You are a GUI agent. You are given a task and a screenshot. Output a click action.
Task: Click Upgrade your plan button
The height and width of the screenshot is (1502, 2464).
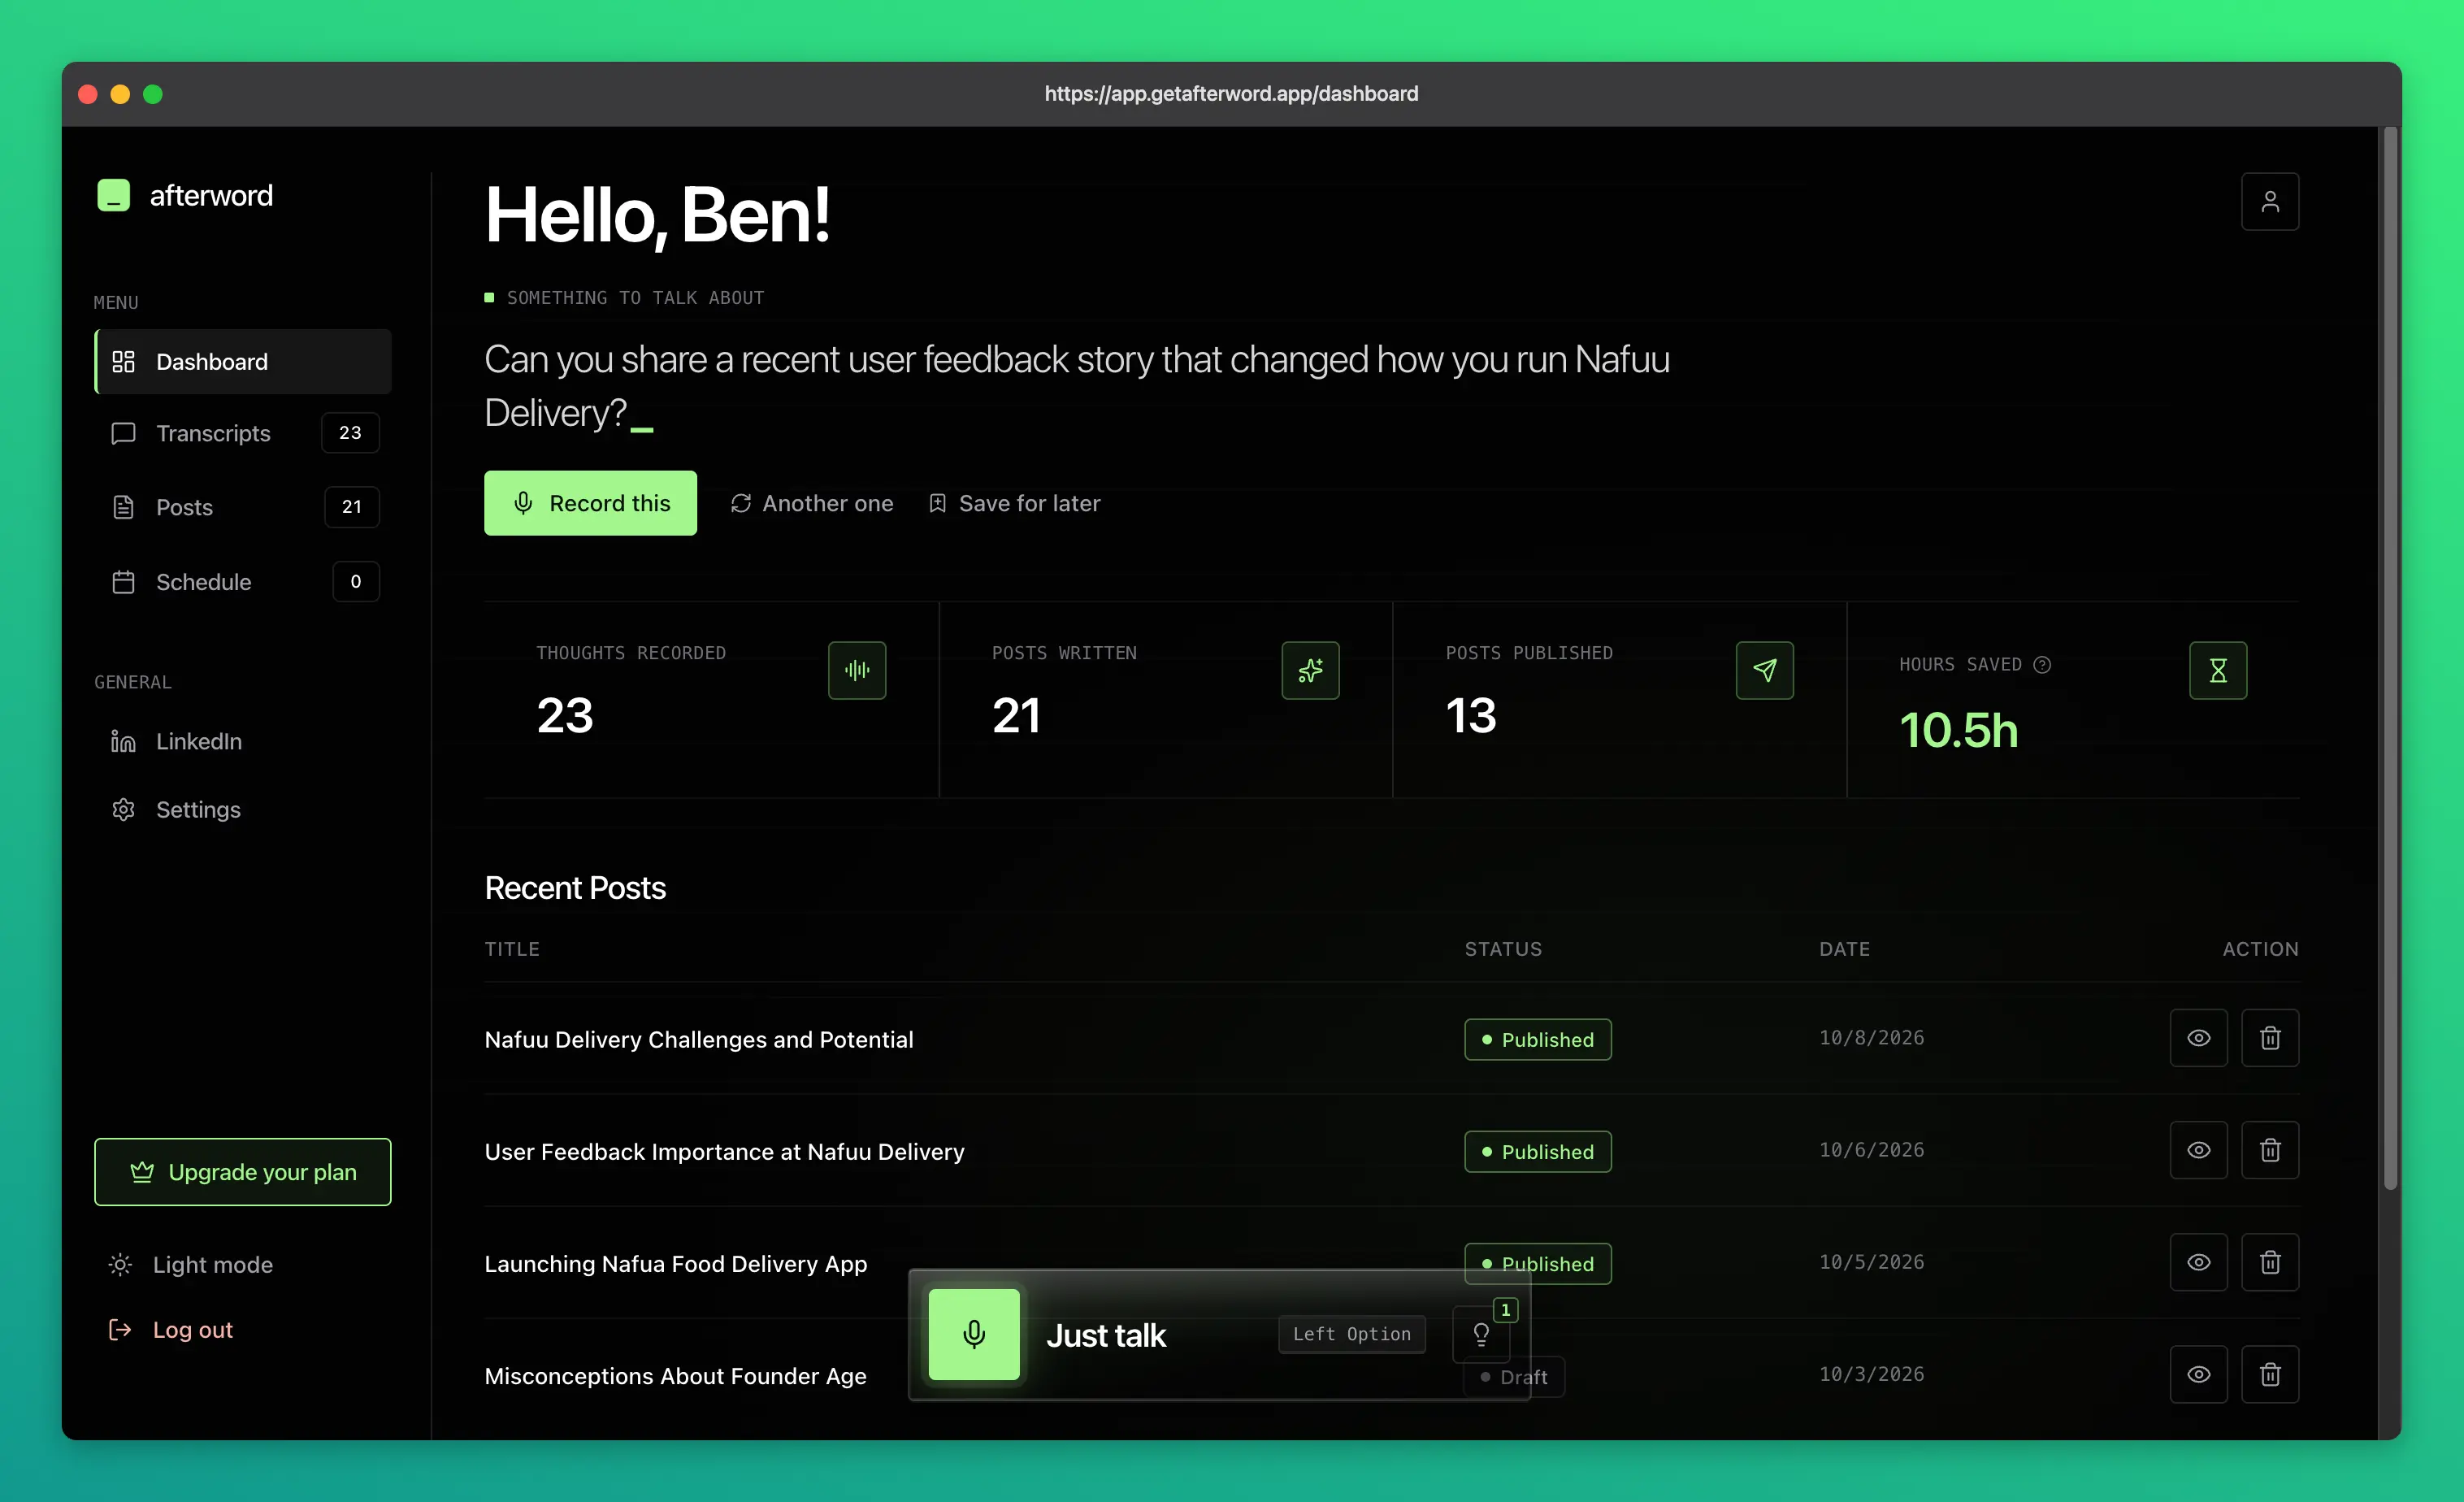click(x=243, y=1172)
